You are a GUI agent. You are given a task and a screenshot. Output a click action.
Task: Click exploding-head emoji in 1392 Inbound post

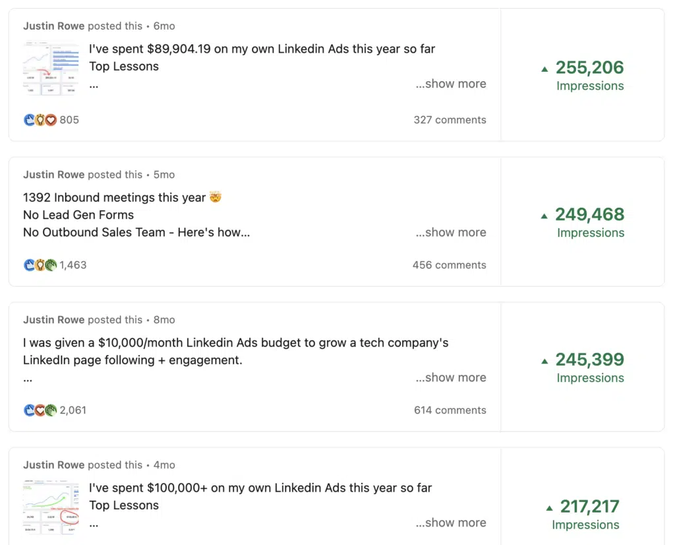click(216, 197)
